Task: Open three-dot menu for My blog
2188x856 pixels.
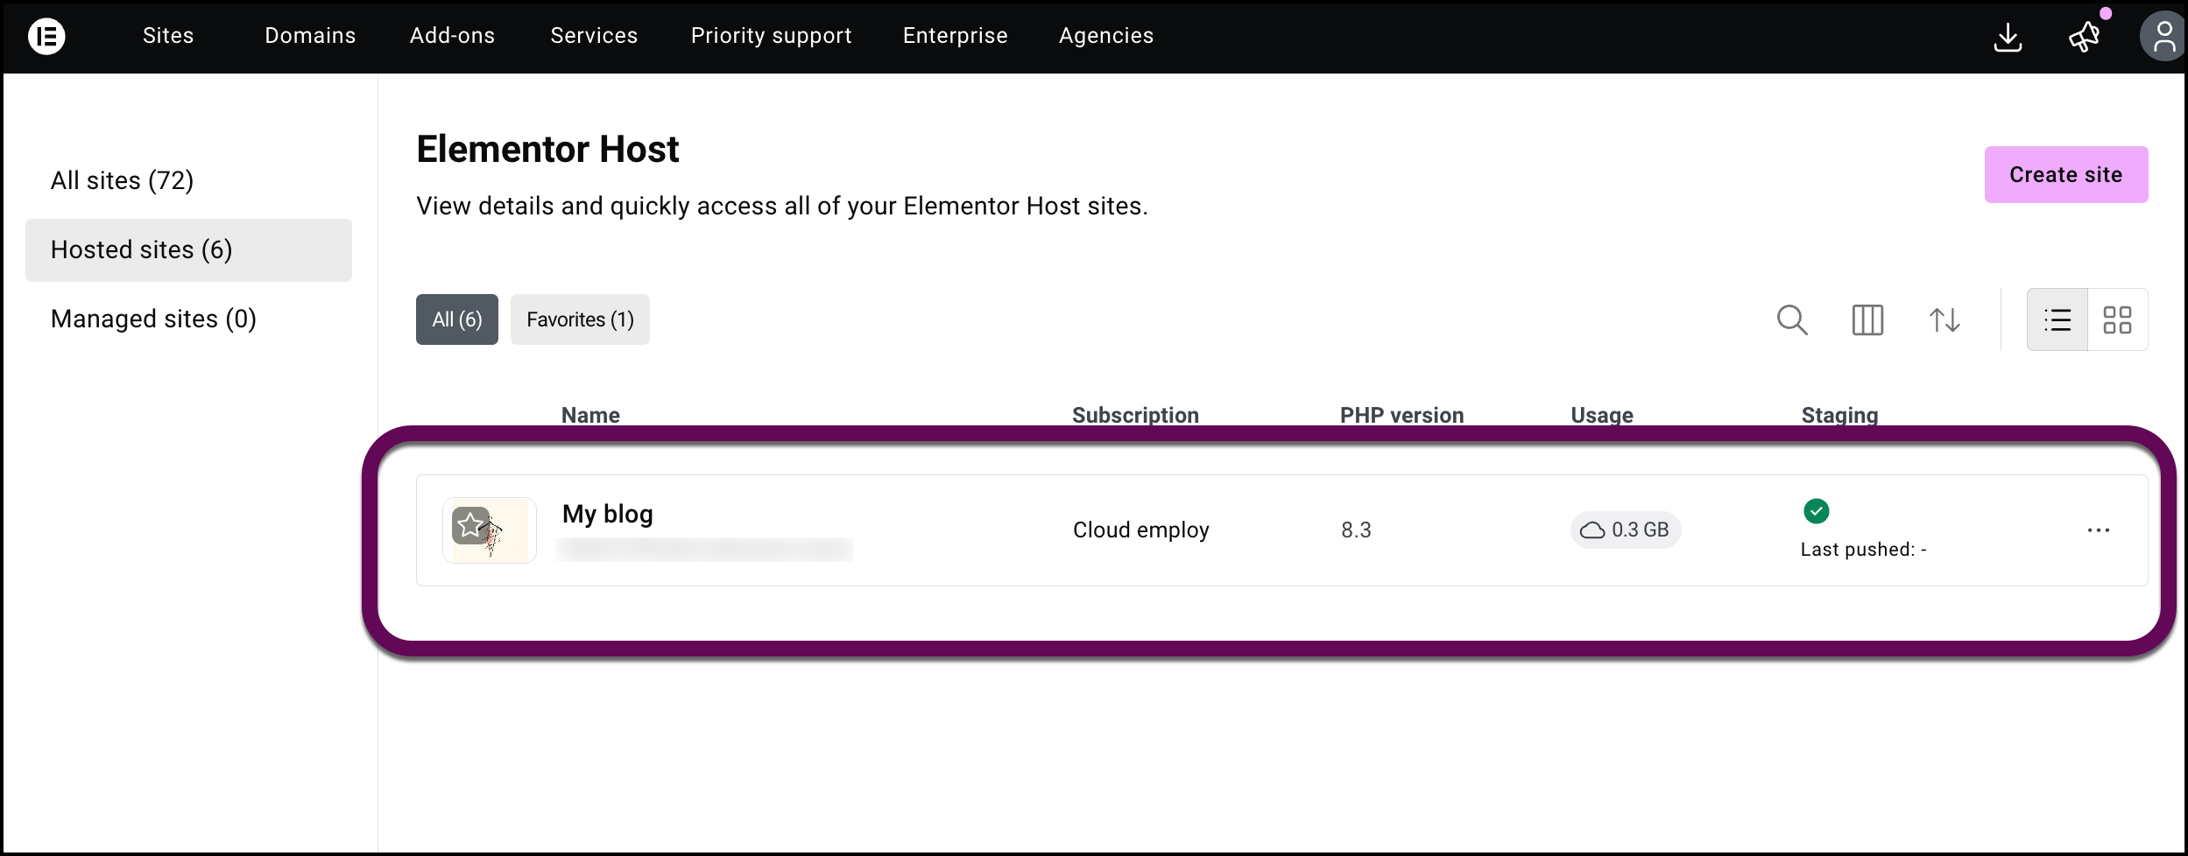Action: tap(2098, 530)
